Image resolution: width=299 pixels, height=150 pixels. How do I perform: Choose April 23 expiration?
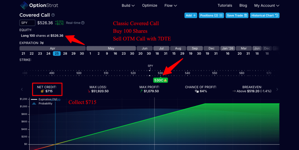point(40,53)
